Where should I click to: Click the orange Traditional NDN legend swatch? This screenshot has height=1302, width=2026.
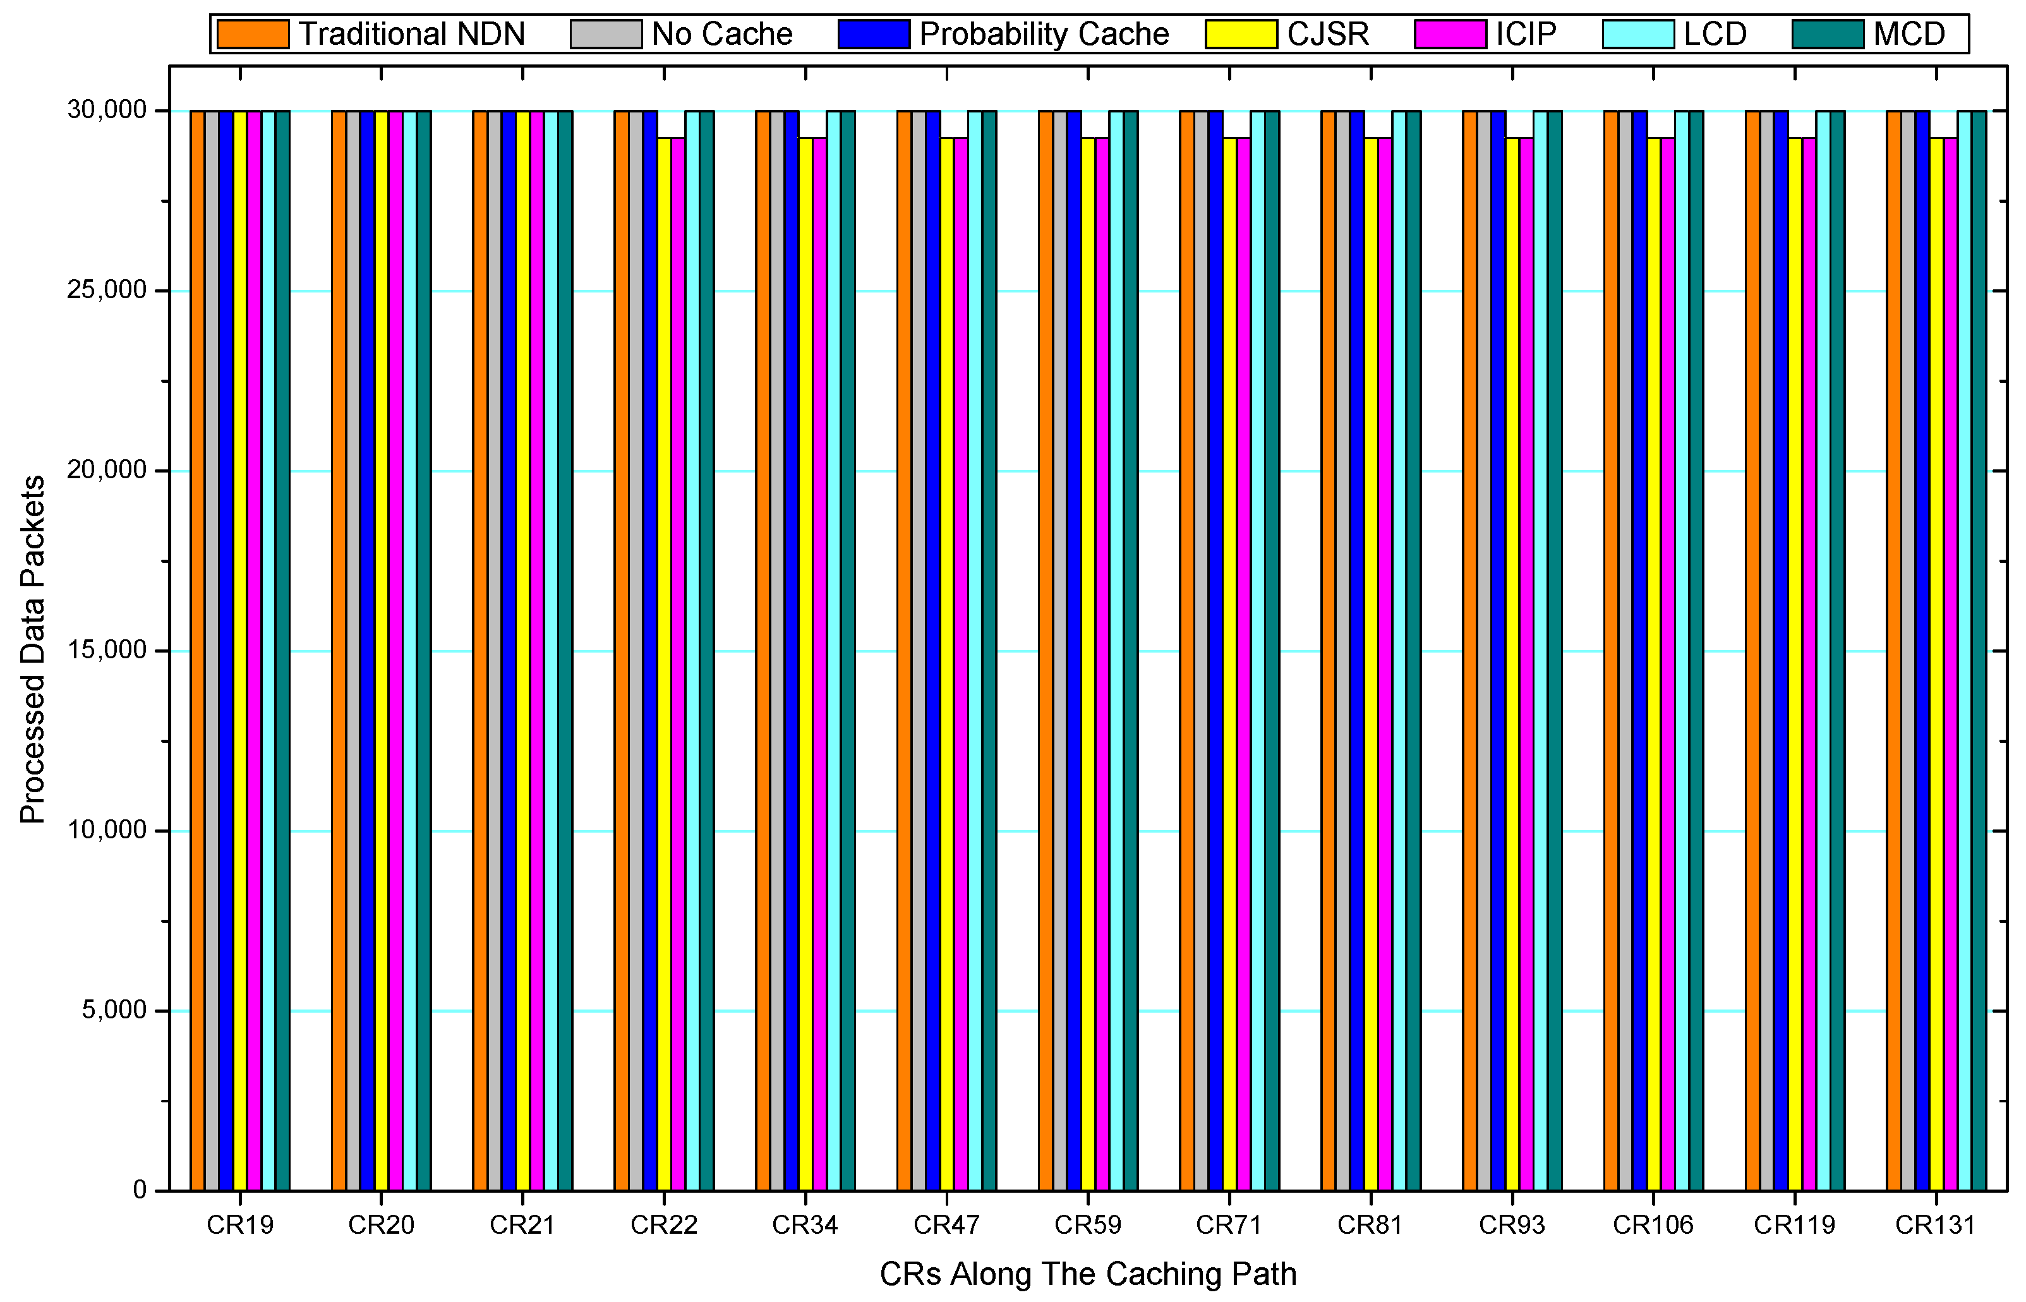coord(253,35)
